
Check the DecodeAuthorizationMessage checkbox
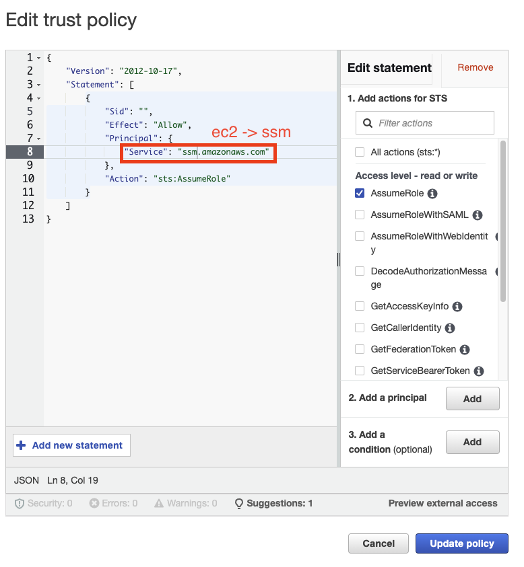(x=360, y=271)
